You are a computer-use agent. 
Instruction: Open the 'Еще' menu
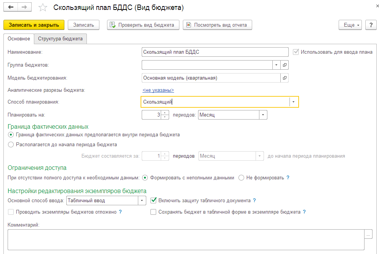[350, 25]
